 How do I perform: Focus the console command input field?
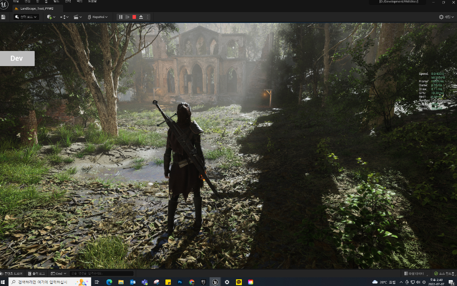click(102, 273)
